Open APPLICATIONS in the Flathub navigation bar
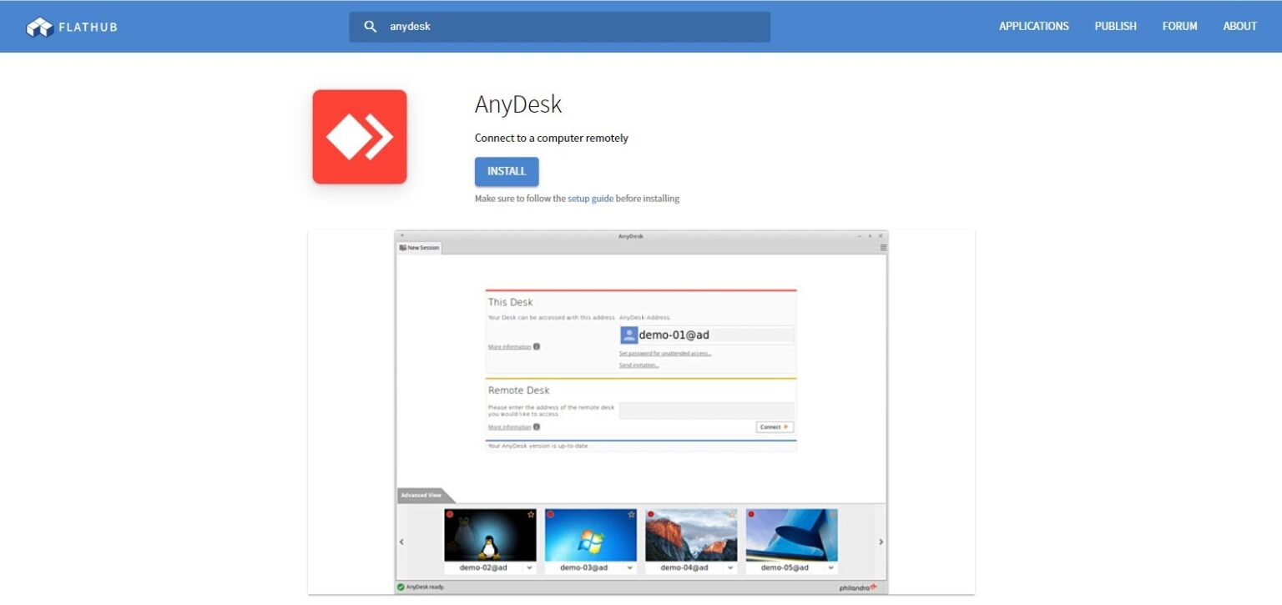 (x=1033, y=26)
